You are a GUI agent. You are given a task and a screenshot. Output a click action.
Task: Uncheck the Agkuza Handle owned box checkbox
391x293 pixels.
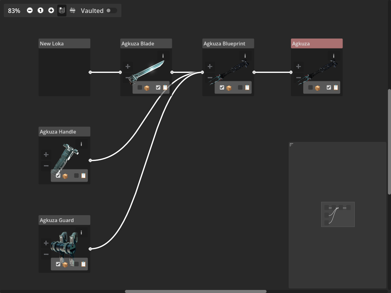(58, 175)
